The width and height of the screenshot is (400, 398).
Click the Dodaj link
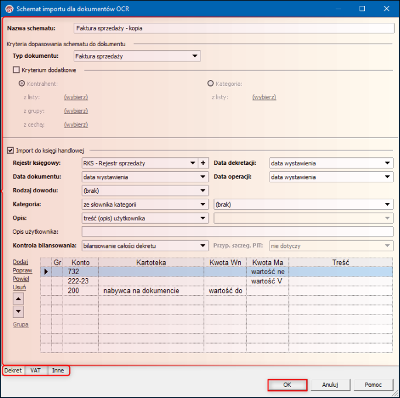click(20, 262)
